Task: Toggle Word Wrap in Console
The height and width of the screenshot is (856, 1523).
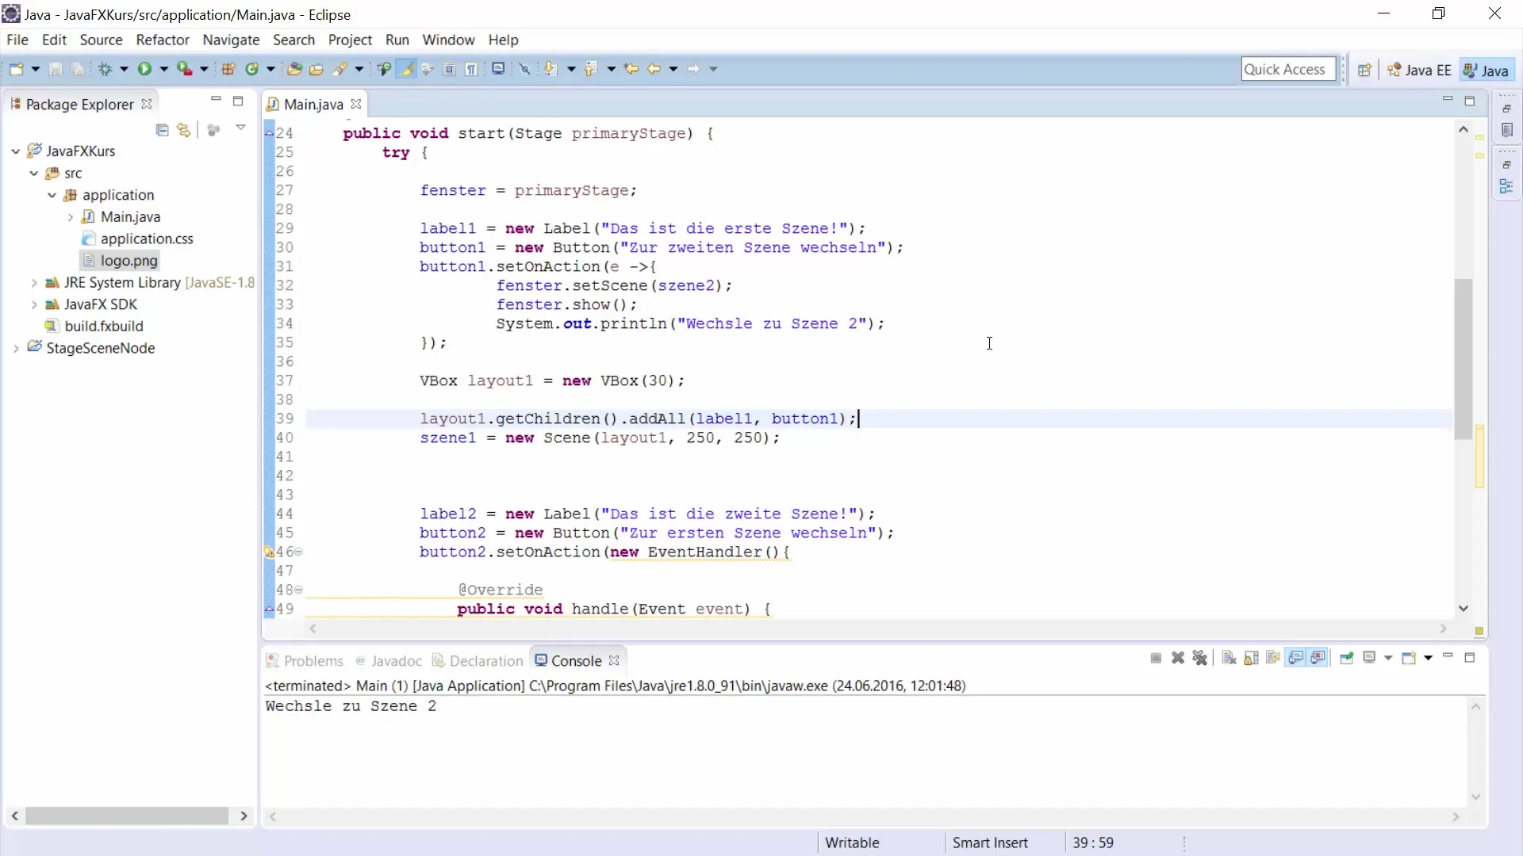Action: point(1273,658)
